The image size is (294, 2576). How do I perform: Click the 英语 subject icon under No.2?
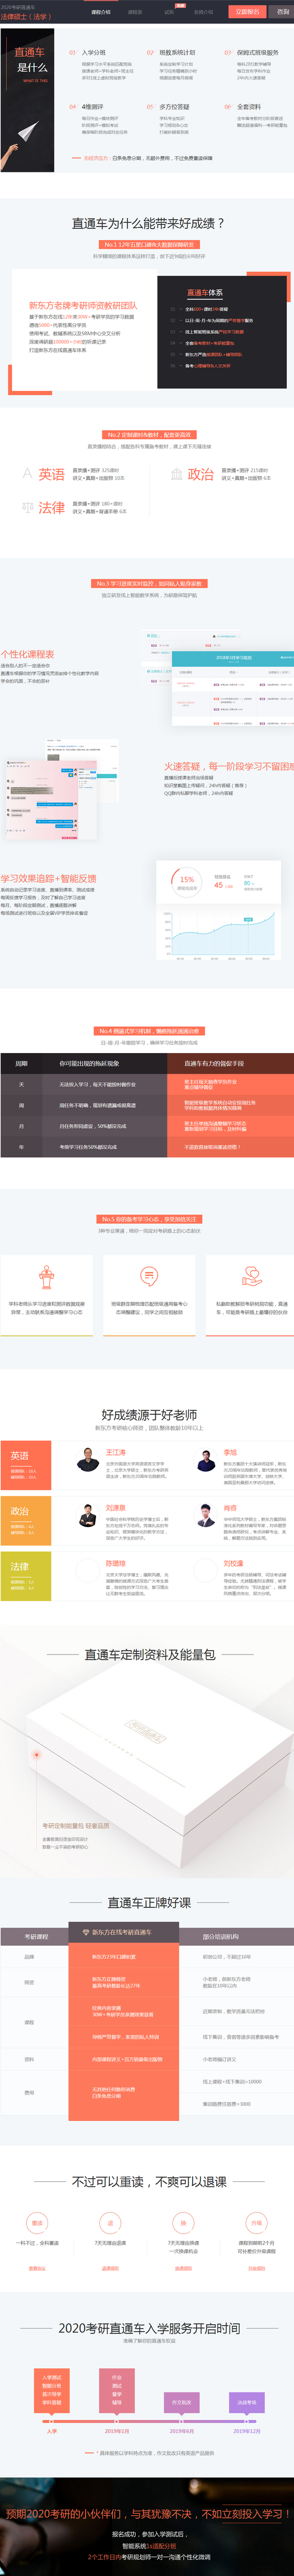(x=28, y=473)
